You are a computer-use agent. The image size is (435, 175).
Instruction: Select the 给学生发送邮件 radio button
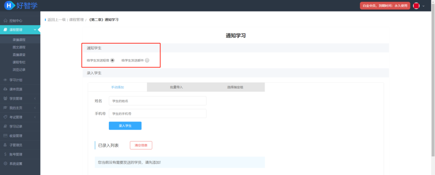tap(147, 60)
